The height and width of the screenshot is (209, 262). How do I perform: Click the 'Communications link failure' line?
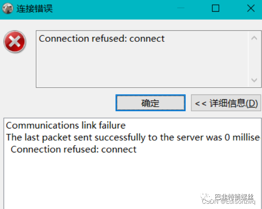click(66, 125)
